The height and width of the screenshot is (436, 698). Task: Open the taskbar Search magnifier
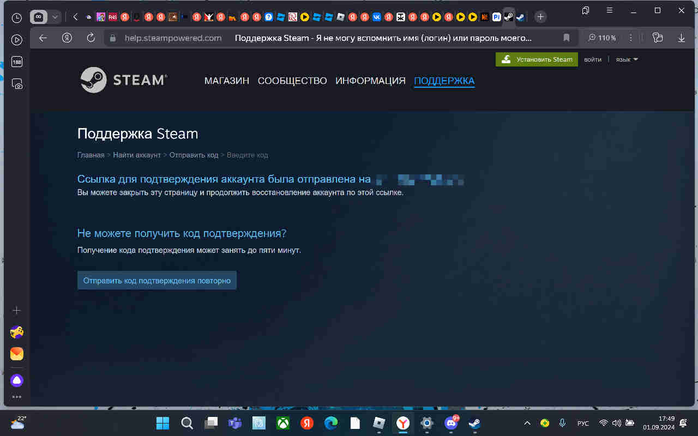pyautogui.click(x=186, y=423)
